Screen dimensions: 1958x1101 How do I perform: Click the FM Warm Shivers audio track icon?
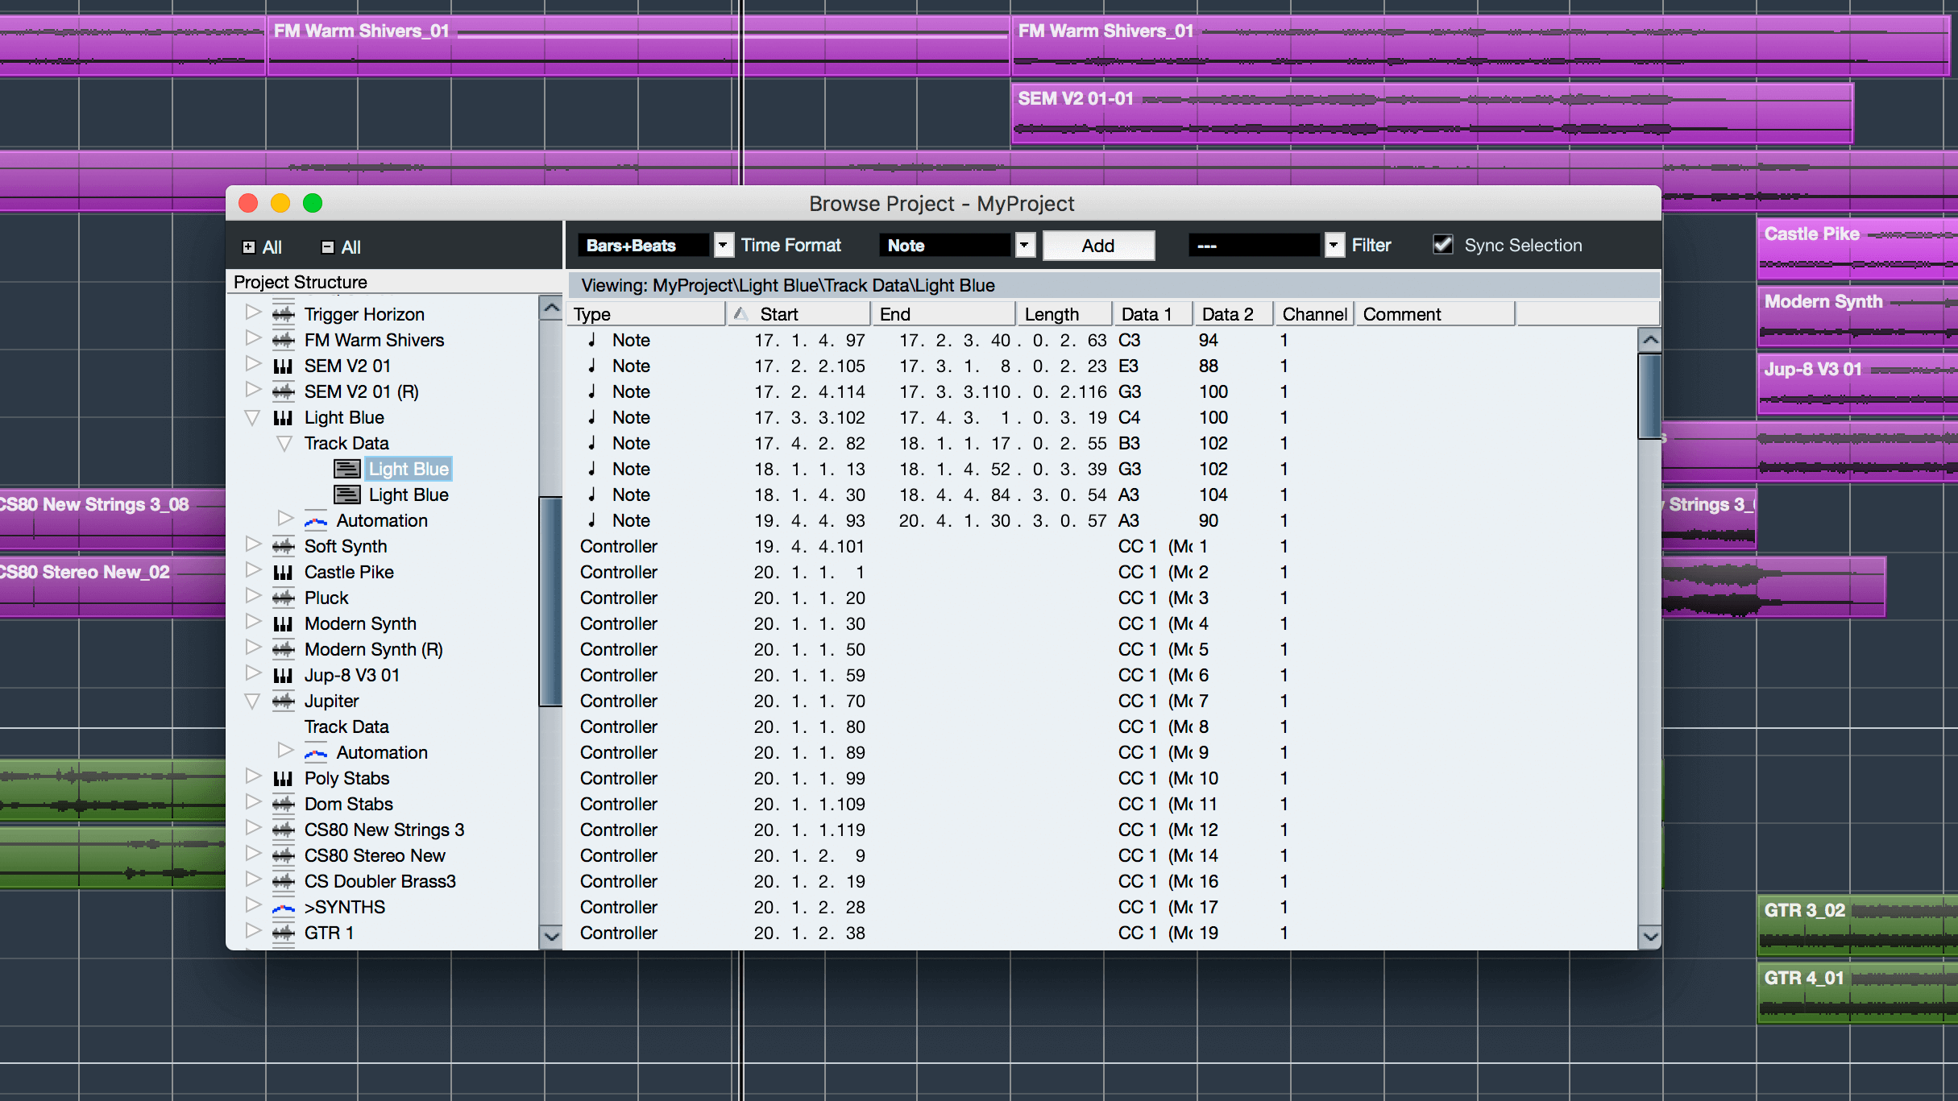tap(283, 341)
